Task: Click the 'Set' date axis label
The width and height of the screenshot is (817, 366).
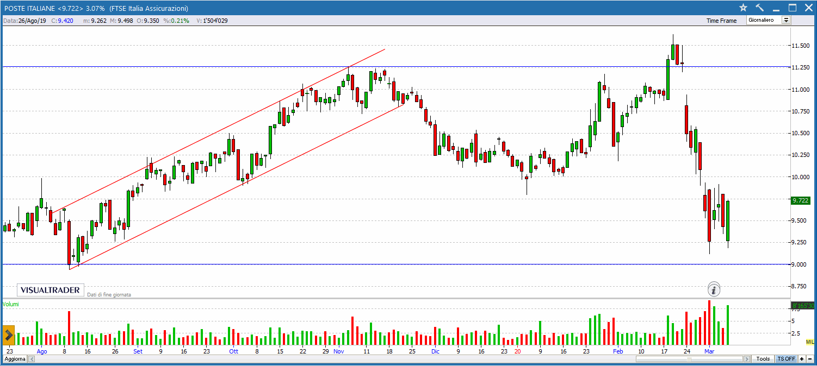Action: click(138, 351)
